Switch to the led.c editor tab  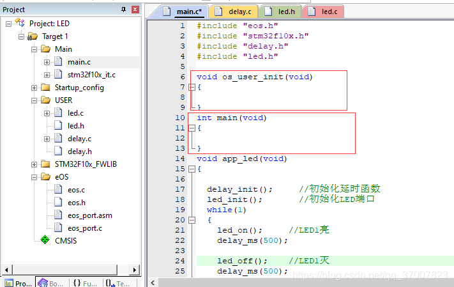(323, 12)
